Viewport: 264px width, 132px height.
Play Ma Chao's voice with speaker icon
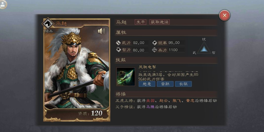coord(101,31)
